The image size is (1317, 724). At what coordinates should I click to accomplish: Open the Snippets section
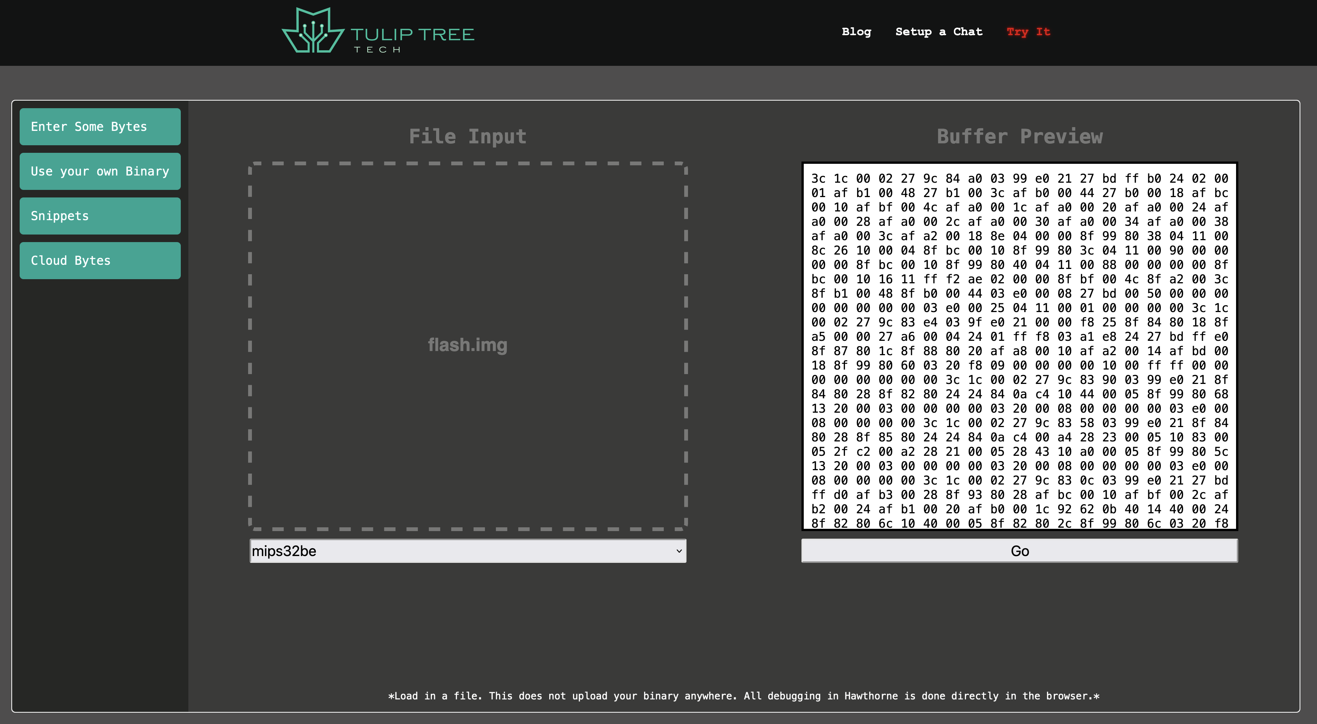pos(100,216)
